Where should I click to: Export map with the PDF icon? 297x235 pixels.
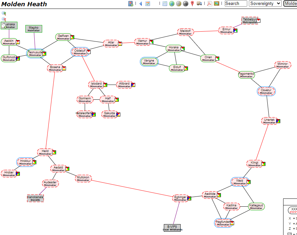click(x=210, y=4)
